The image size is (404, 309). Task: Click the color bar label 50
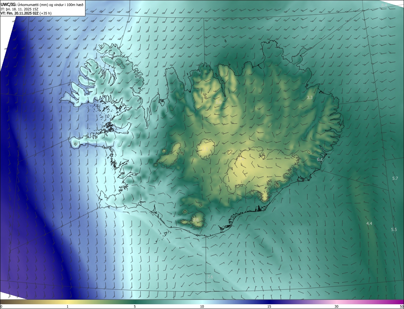coord(401,307)
